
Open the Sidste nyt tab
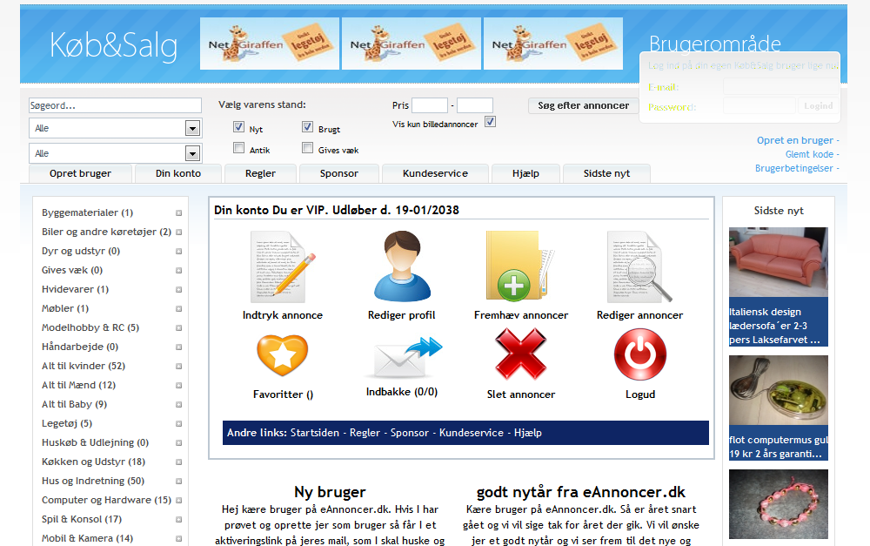[x=606, y=173]
